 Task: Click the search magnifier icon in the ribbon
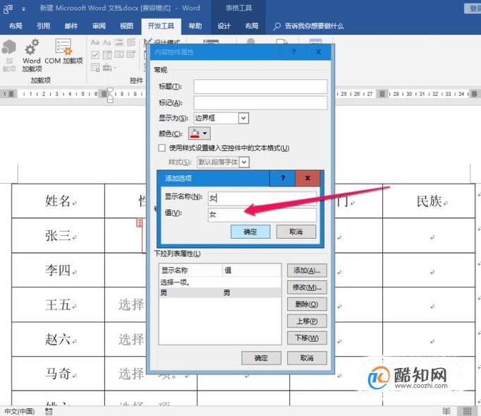(276, 26)
